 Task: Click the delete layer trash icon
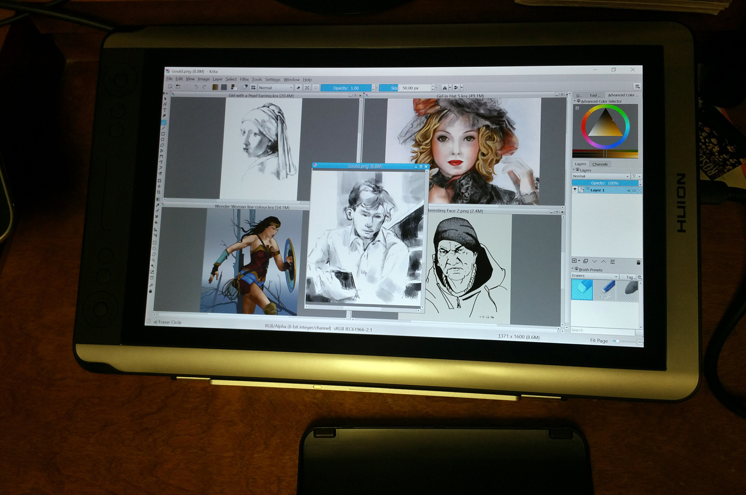click(x=638, y=262)
